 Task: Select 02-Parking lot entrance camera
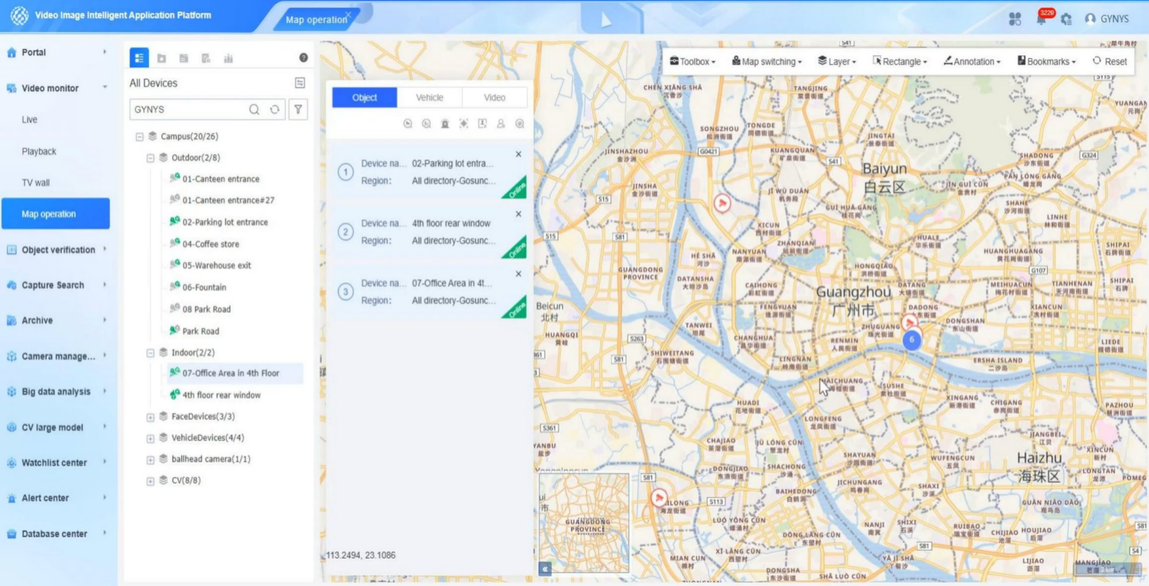225,222
